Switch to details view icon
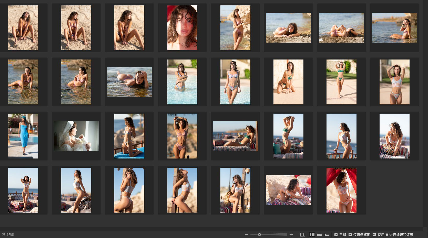428x238 pixels. [319, 235]
